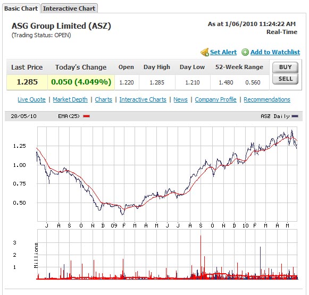The image size is (309, 295).
Task: Open the Live Quote link
Action: click(31, 99)
